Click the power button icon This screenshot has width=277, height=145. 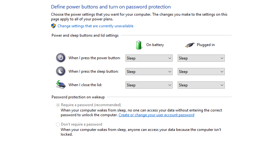click(61, 58)
